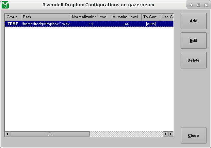Click the scrollbar's far-left arrow
Viewport: 211px width, 148px height.
pos(8,134)
